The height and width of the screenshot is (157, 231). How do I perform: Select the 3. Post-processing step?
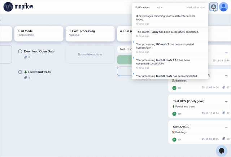(x=90, y=33)
